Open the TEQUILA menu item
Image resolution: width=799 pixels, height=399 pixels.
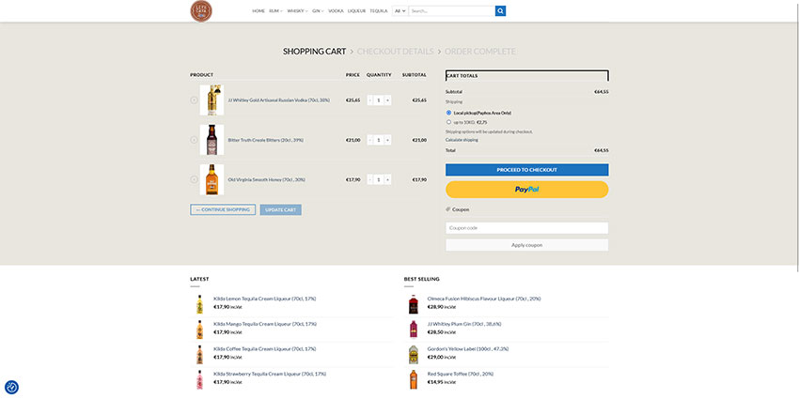(x=378, y=11)
